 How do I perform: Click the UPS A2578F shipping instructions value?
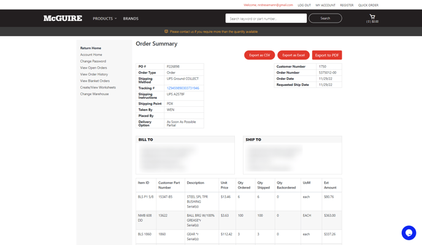coord(175,95)
